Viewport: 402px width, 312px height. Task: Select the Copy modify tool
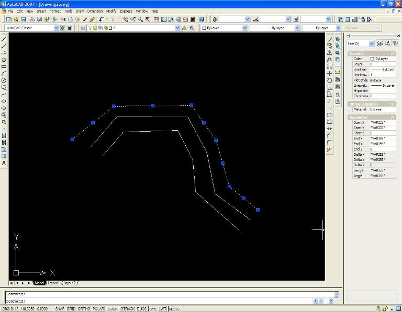point(330,46)
